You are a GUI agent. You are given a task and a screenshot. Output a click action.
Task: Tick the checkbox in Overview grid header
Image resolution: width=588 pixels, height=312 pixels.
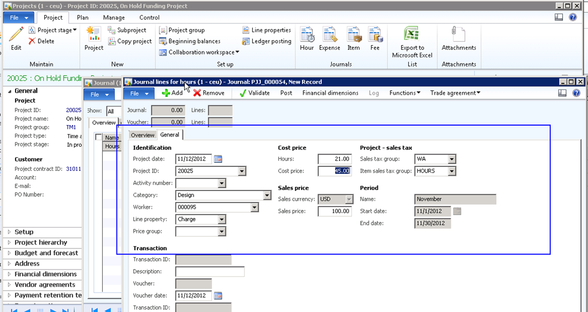(99, 138)
